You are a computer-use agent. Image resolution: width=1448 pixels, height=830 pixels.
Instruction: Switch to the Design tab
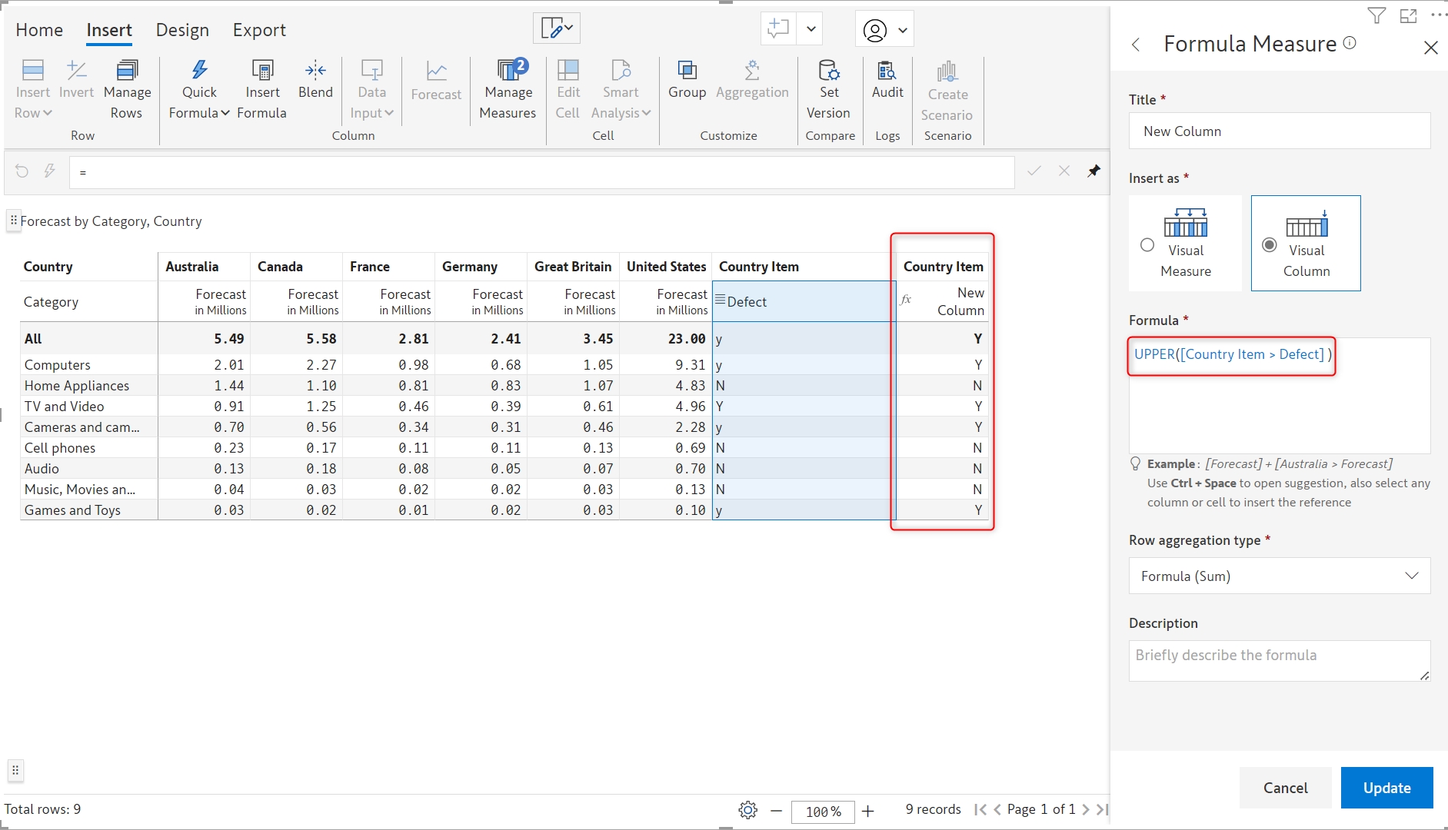182,30
